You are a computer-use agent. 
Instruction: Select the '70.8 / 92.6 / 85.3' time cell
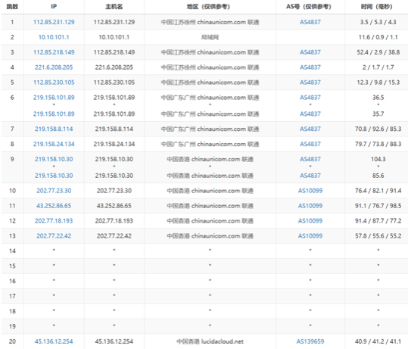click(x=378, y=129)
